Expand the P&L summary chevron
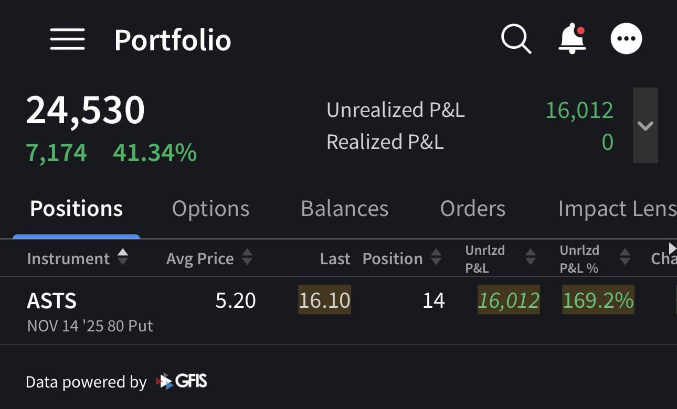This screenshot has width=677, height=409. point(645,126)
